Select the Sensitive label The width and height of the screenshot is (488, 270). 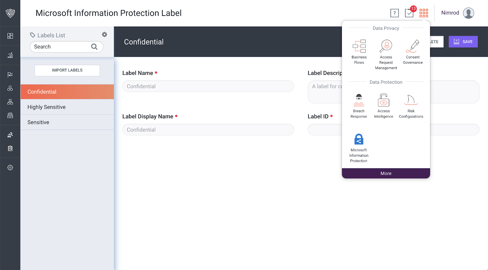(67, 122)
